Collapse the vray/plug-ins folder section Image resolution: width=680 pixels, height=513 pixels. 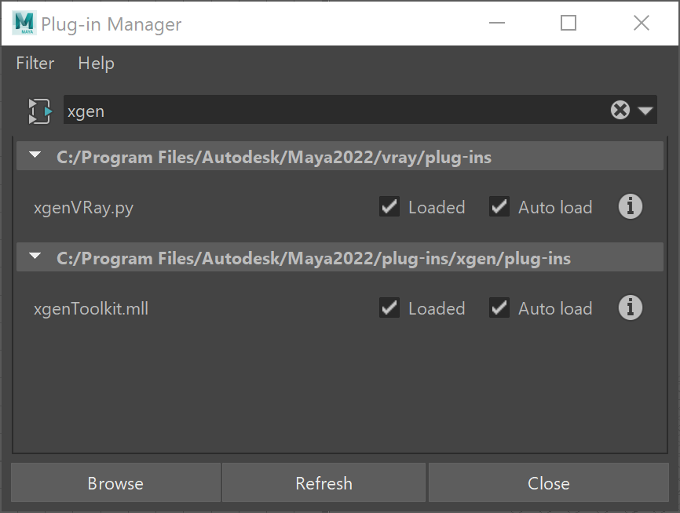point(35,155)
